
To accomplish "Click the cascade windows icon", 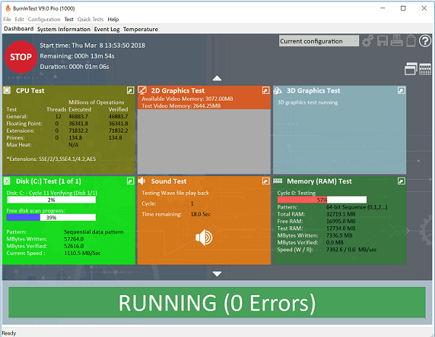I will 411,69.
